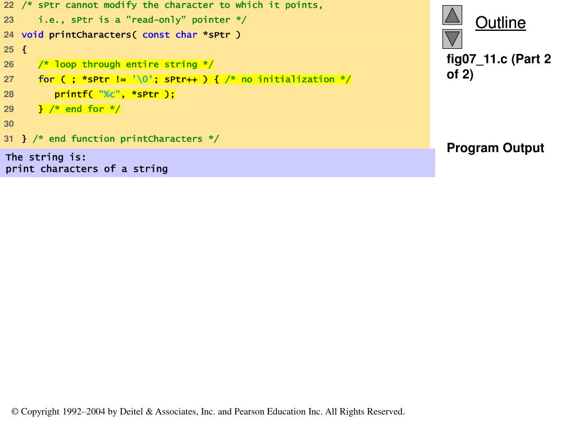Viewport: 575px width, 431px height.
Task: Click the 'Program Output' heading
Action: click(495, 148)
